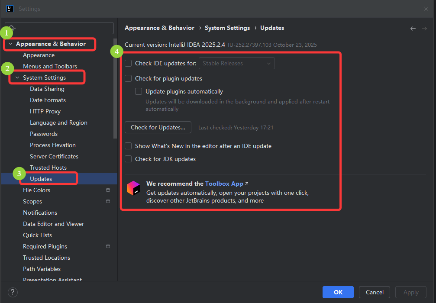Viewport: 436px width, 303px height.
Task: Click the Apply button
Action: pyautogui.click(x=411, y=292)
